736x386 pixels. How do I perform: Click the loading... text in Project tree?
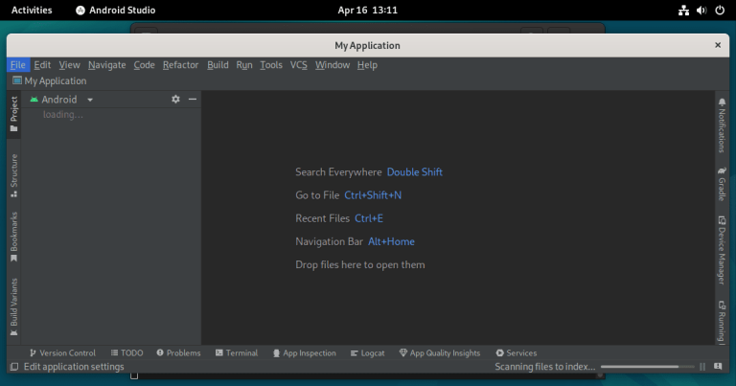pos(63,114)
